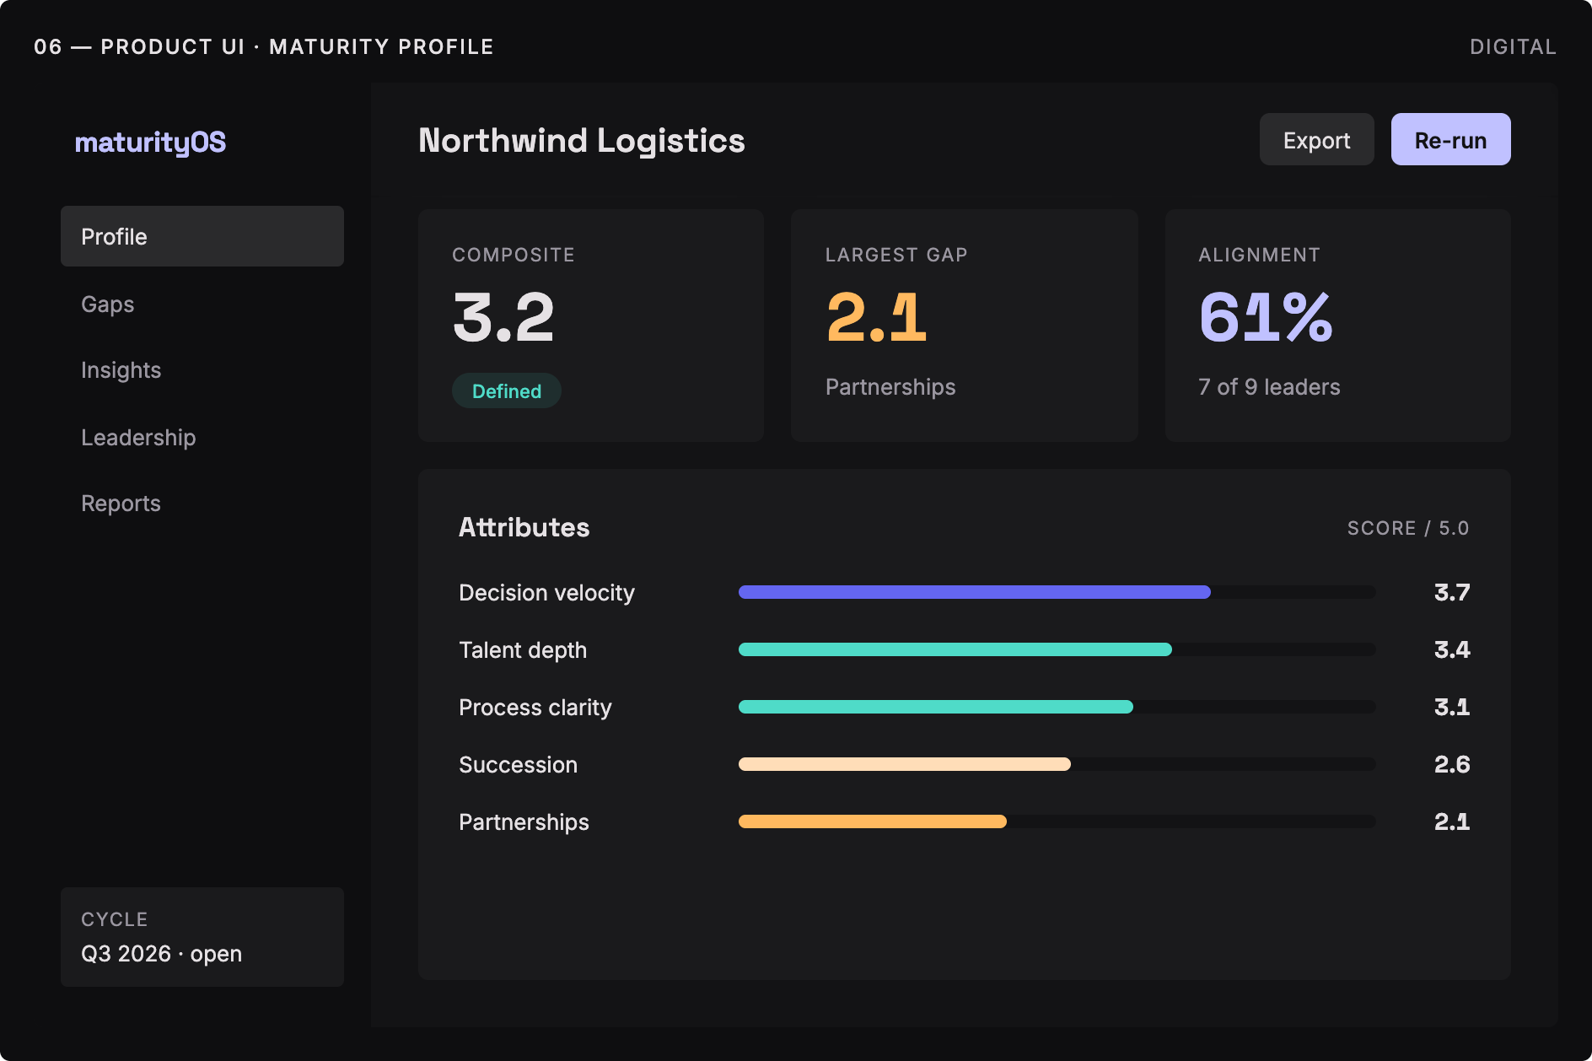Click the 'SCORE / 5.0' label
Image resolution: width=1592 pixels, height=1061 pixels.
[x=1408, y=528]
